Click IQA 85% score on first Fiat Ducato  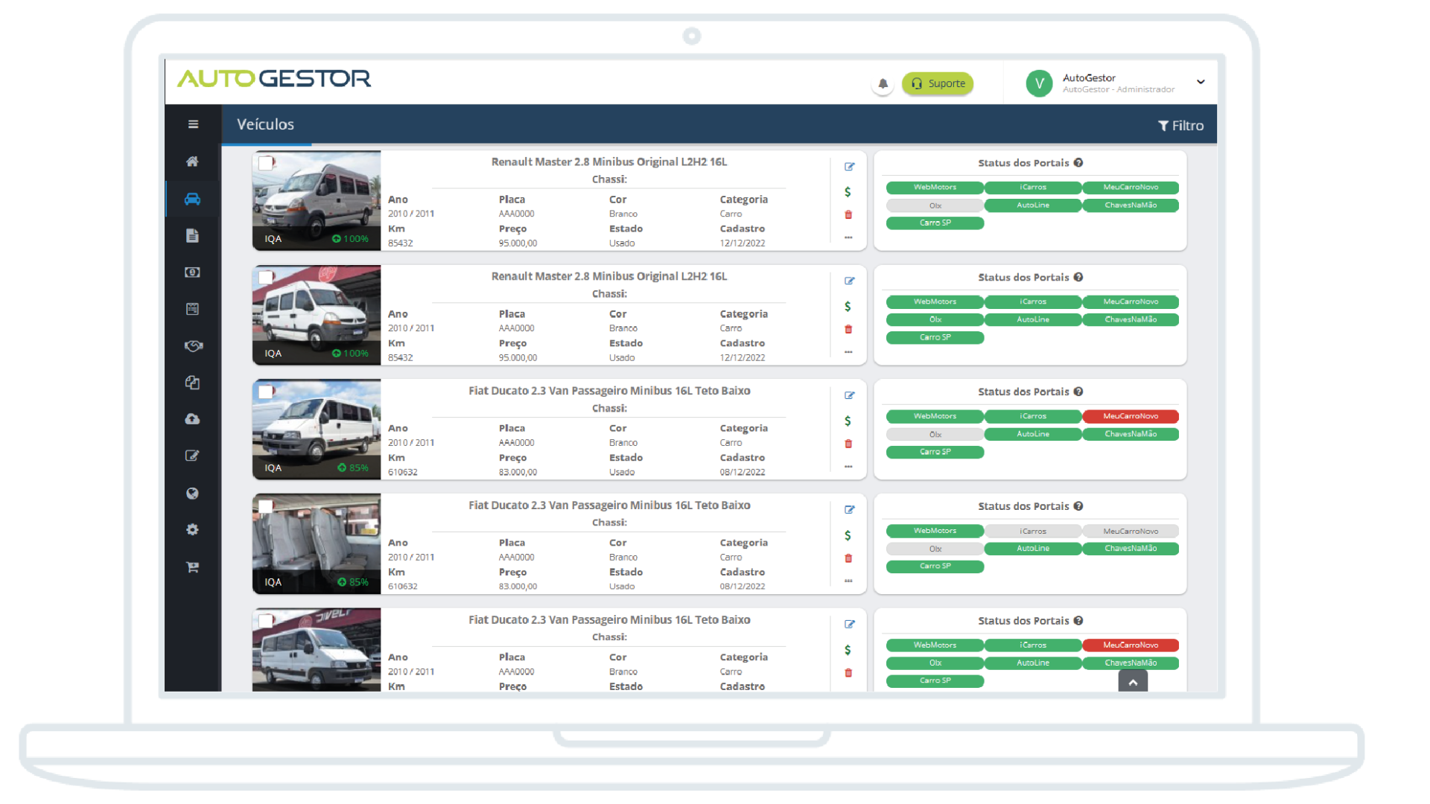click(x=353, y=468)
